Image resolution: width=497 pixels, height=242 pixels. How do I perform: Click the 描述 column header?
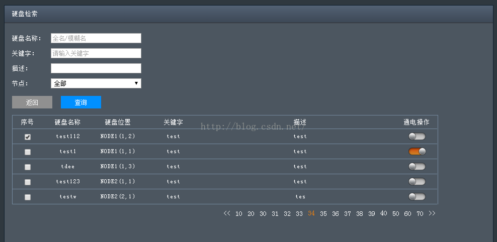click(x=300, y=123)
